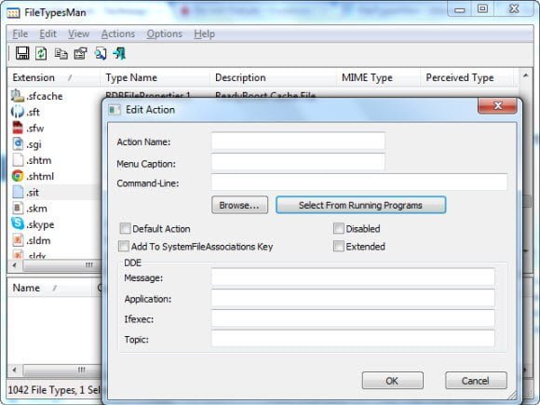Toggle the Disabled checkbox

[339, 228]
